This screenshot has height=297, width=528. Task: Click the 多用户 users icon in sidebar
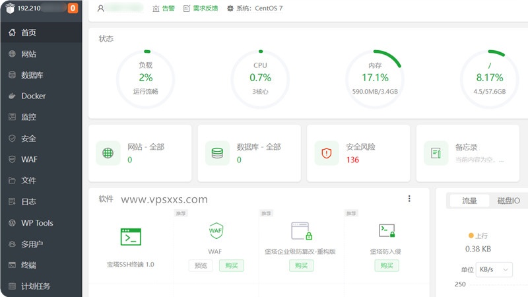point(12,244)
